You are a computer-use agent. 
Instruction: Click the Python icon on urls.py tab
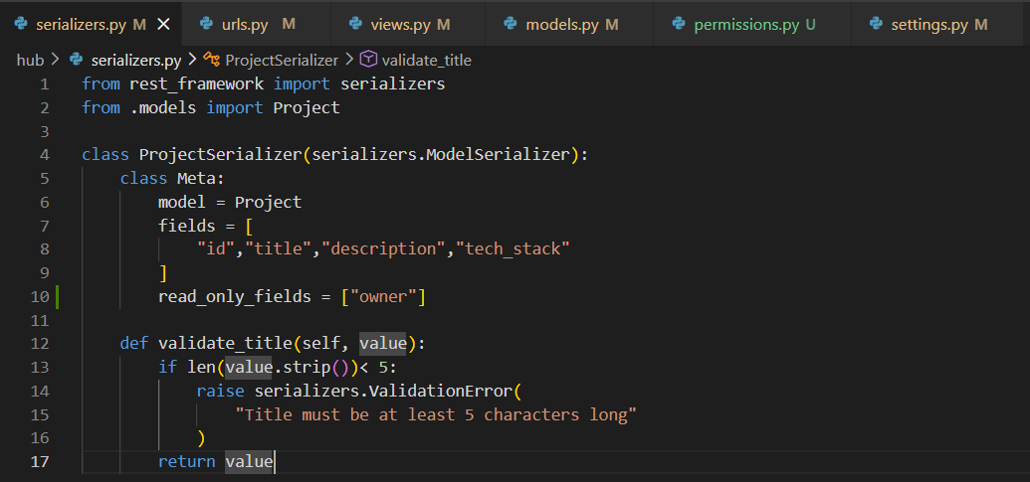pos(207,24)
